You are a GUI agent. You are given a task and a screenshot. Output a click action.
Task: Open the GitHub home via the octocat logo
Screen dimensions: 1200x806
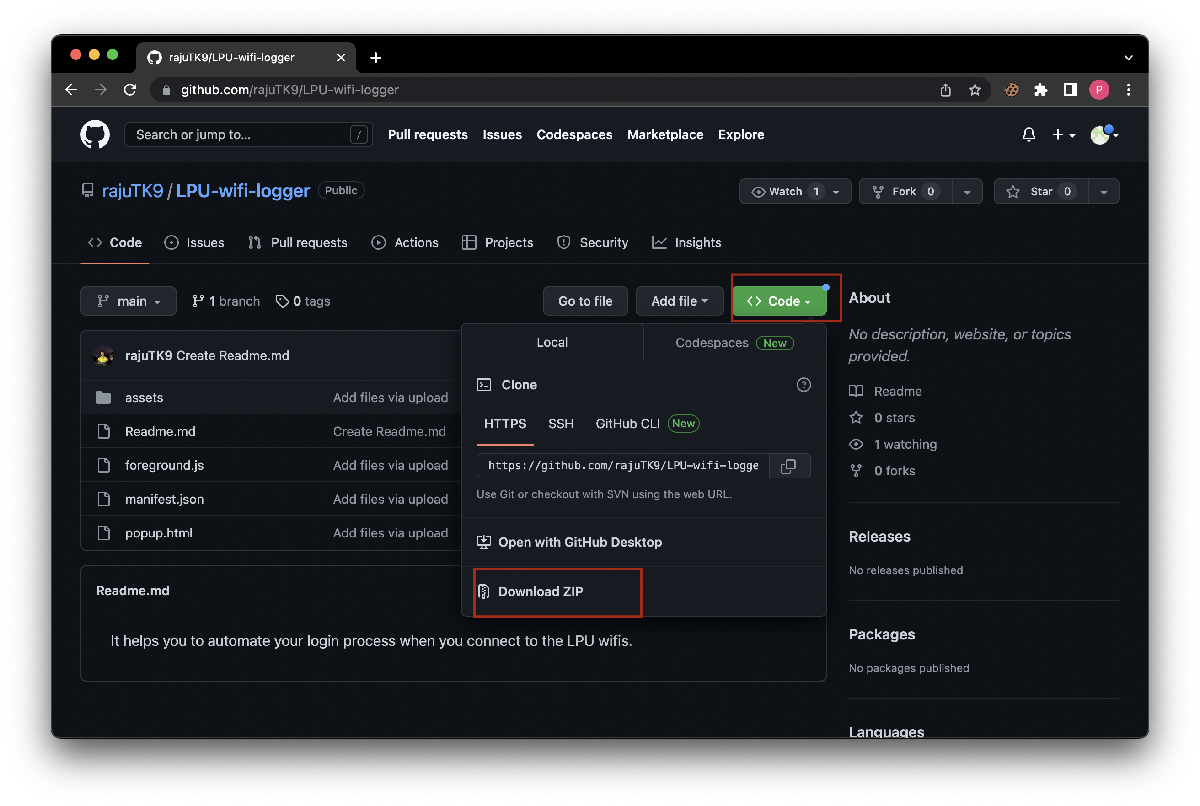(95, 134)
